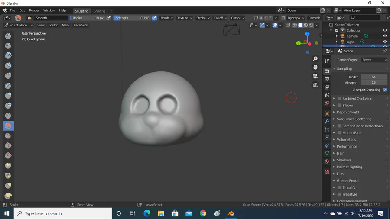Screen dimensions: 390x219
Task: Open the Edit menu
Action: pyautogui.click(x=22, y=10)
